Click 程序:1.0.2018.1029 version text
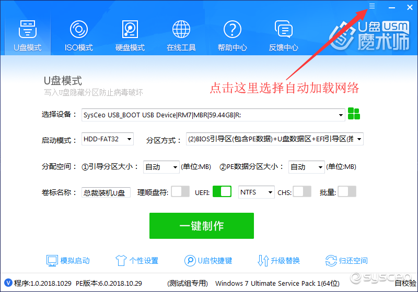 (x=43, y=283)
